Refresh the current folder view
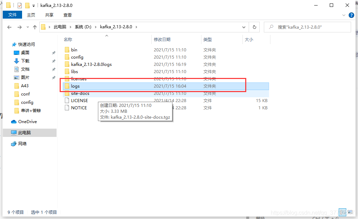Viewport: 358px width, 219px height. [x=254, y=27]
